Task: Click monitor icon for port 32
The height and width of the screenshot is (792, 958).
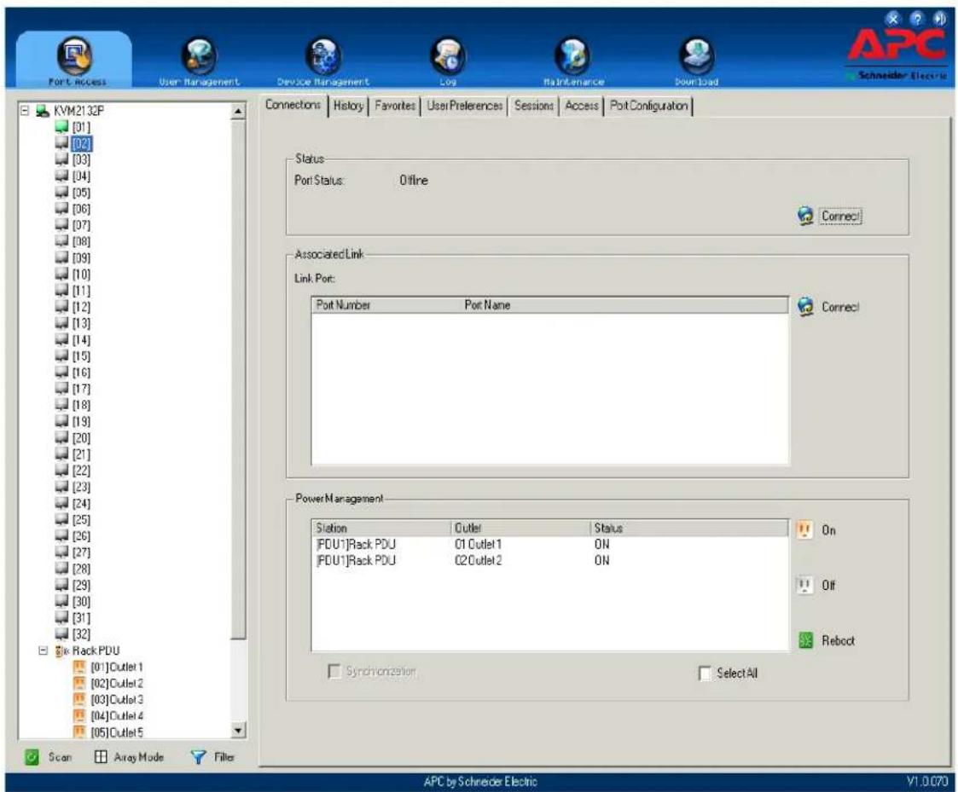Action: tap(61, 633)
